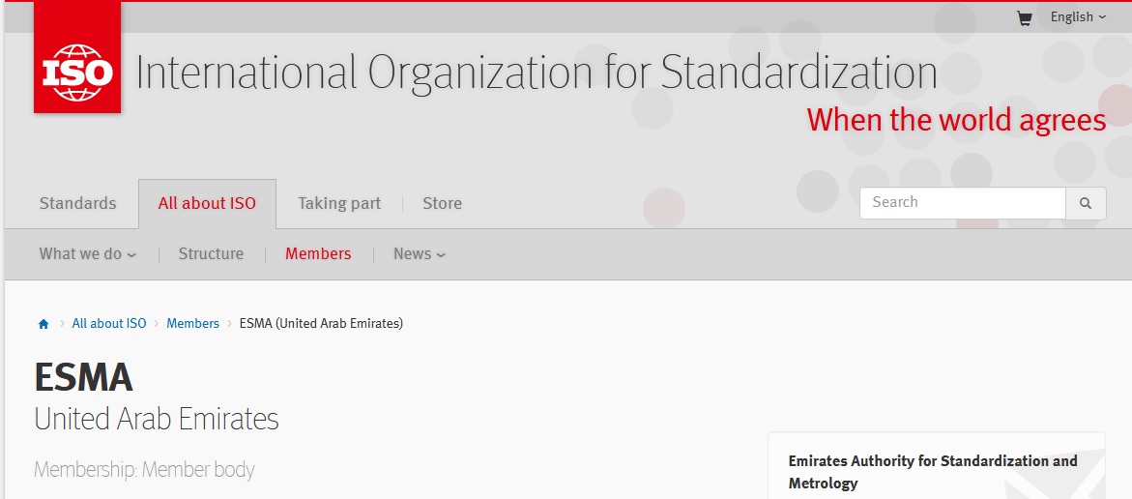Expand the What we do submenu
This screenshot has height=499, width=1132.
tap(87, 254)
